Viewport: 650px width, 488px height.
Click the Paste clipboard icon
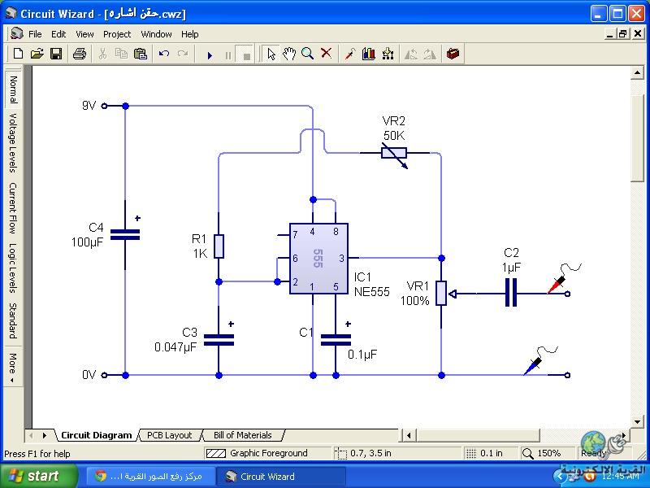141,54
